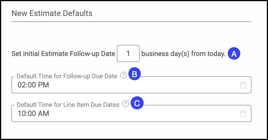Screen dimensions: 268x140
Task: Click the "business day(s) from today." text
Action: coord(183,54)
